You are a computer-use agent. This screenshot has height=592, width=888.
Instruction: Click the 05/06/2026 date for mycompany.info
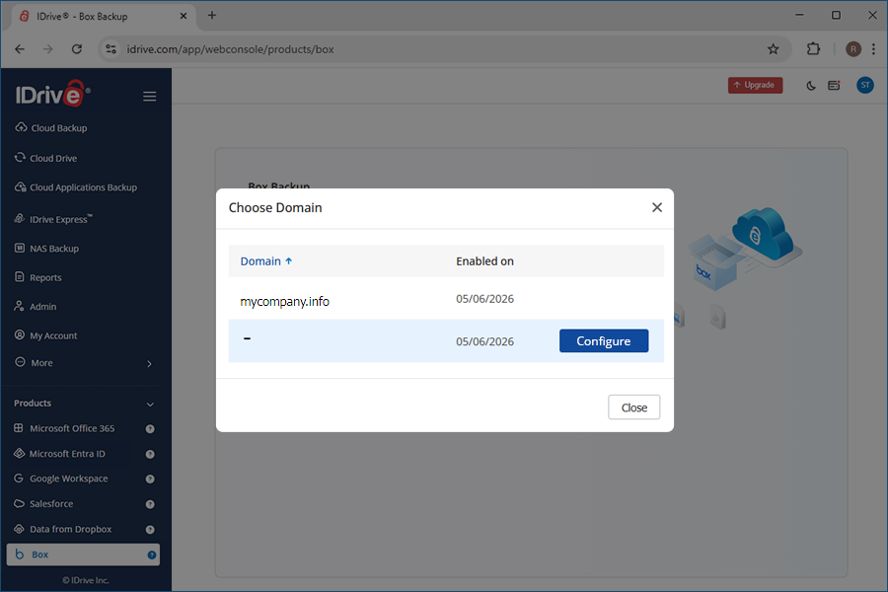pos(484,299)
